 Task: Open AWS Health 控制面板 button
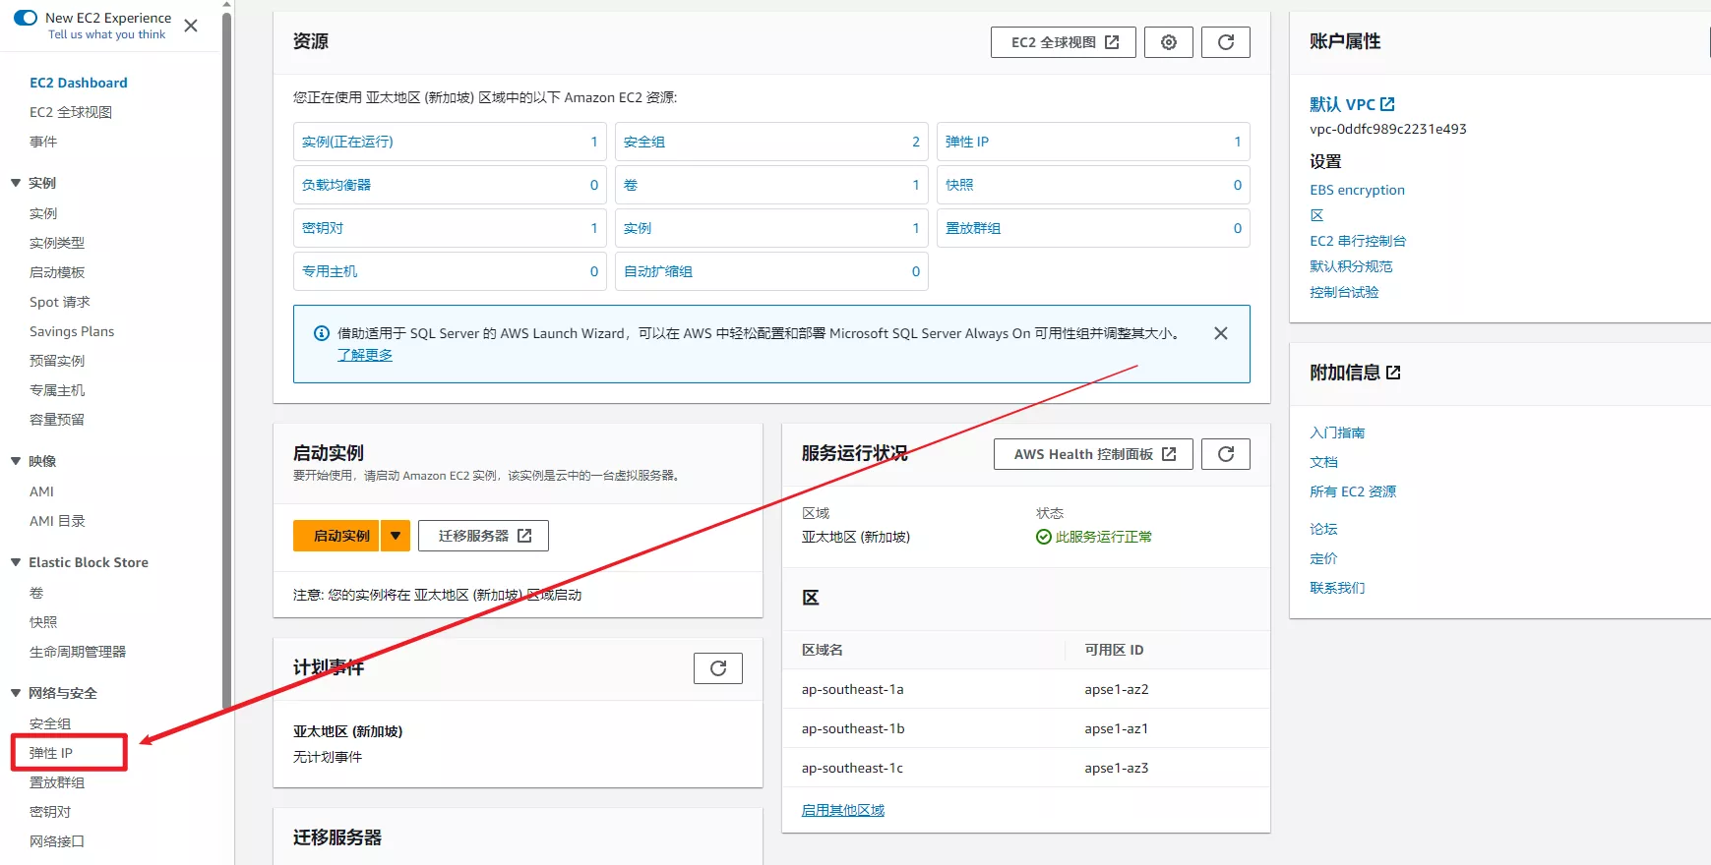[1093, 454]
